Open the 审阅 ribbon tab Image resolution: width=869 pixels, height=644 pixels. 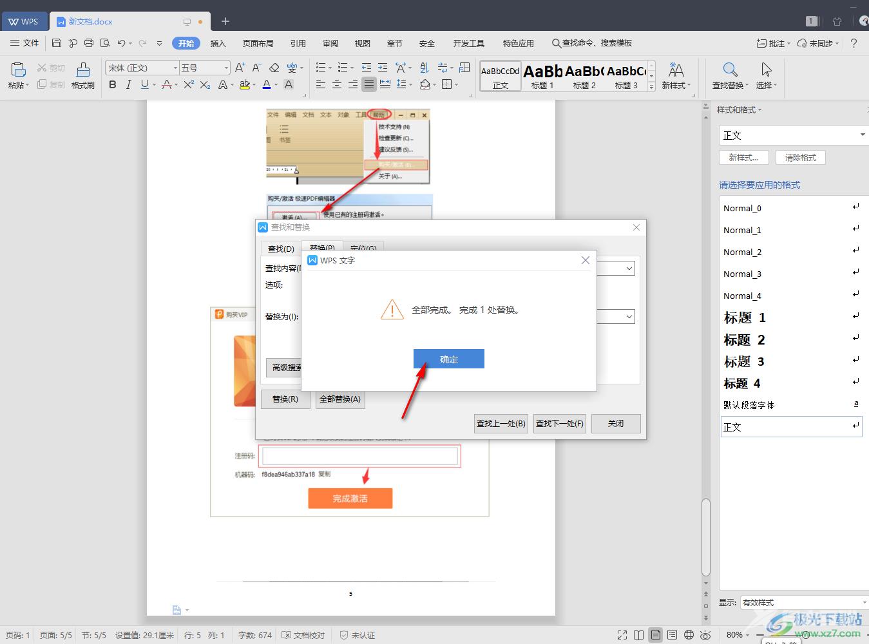pos(330,43)
